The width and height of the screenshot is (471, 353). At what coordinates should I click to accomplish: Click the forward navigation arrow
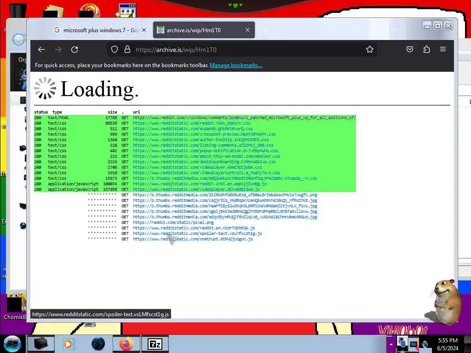[x=58, y=50]
